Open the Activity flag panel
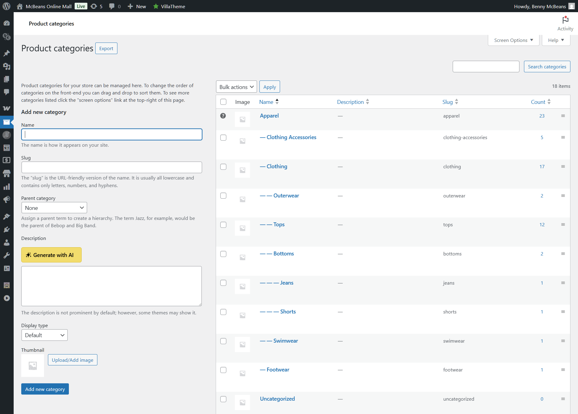 (x=565, y=23)
